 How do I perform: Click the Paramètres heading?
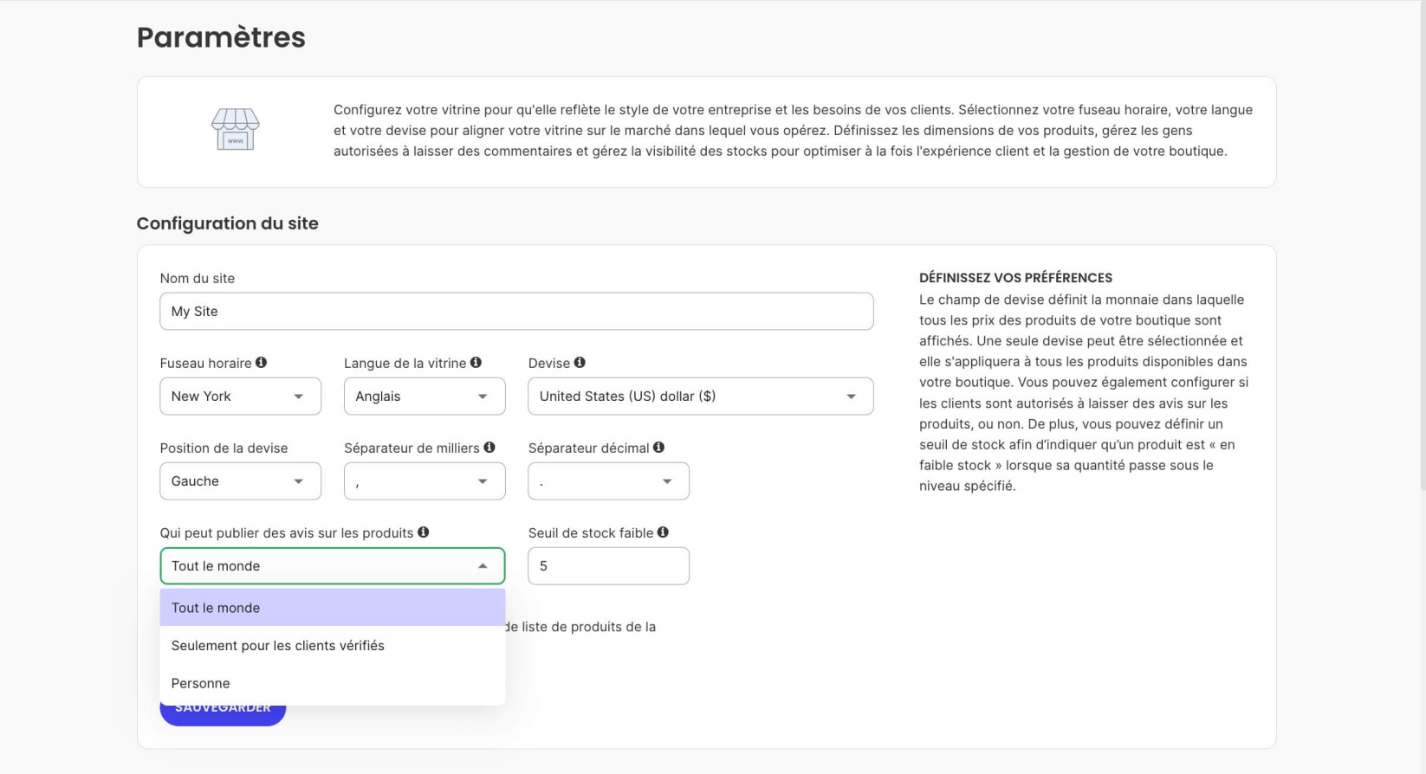pyautogui.click(x=221, y=37)
